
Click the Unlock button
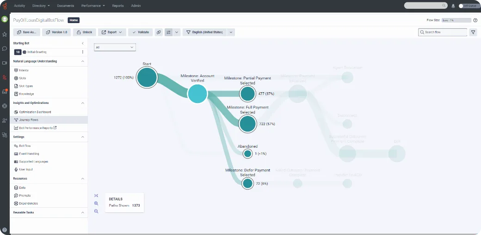click(x=84, y=32)
